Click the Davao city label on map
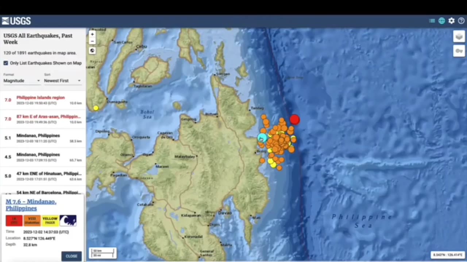 (x=225, y=213)
